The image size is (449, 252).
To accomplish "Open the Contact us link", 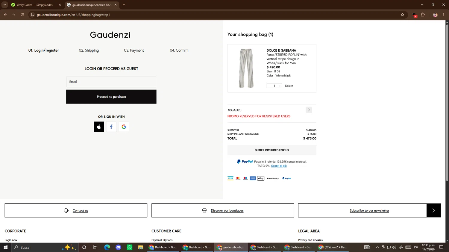I will [80, 210].
